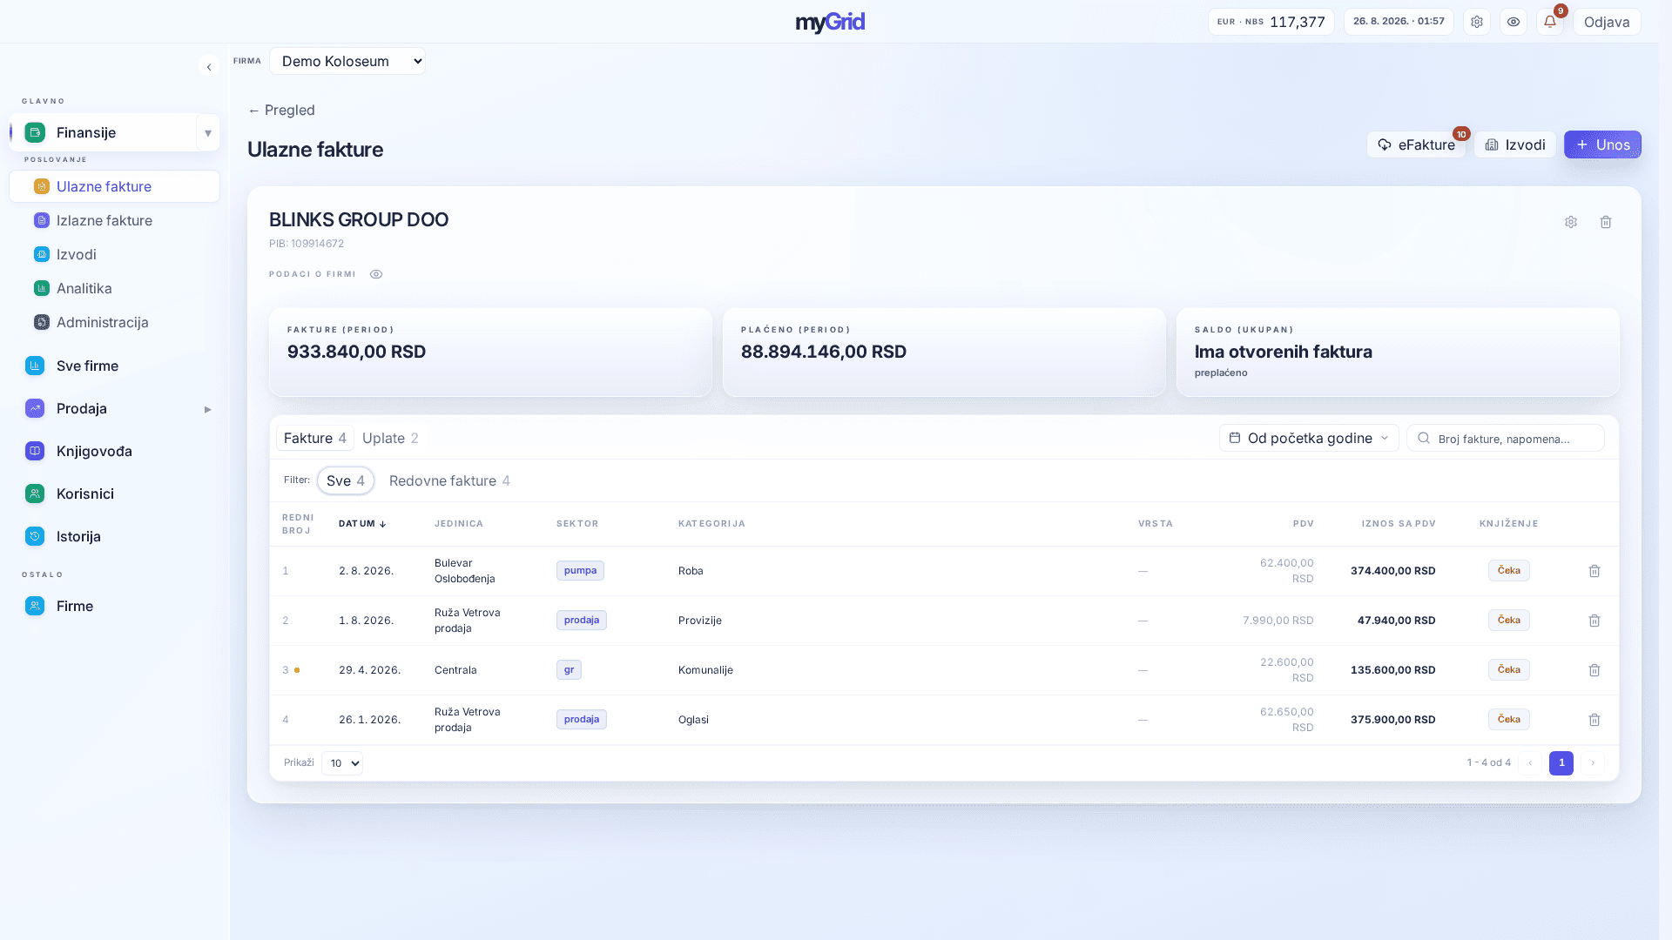Select the Redovne fakture filter
Image resolution: width=1672 pixels, height=940 pixels.
449,480
